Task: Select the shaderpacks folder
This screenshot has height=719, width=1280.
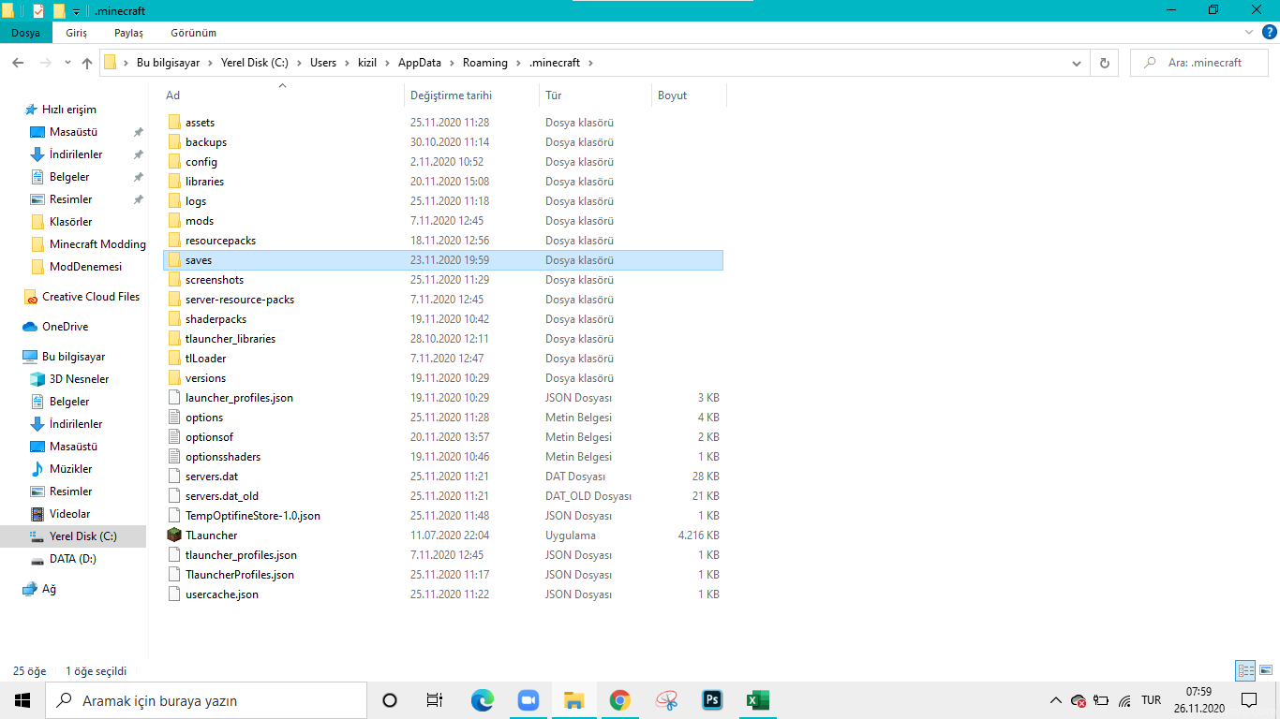Action: (216, 319)
